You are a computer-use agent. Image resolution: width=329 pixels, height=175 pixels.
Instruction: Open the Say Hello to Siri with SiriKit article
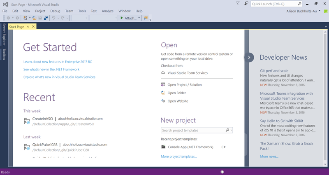coord(282,121)
